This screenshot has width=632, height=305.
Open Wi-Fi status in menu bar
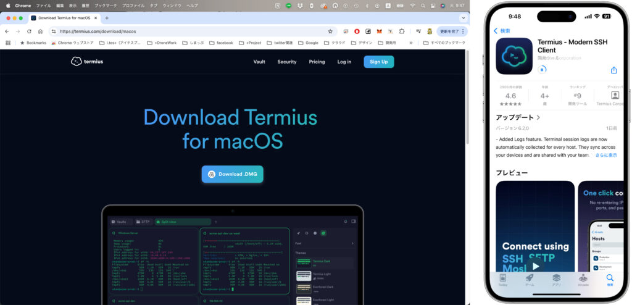(x=412, y=6)
